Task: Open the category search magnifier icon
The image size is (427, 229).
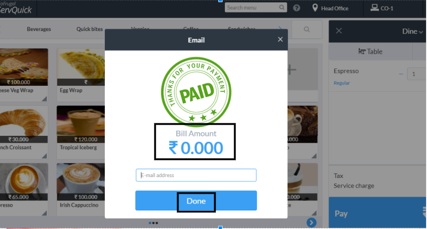Action: [x=307, y=29]
